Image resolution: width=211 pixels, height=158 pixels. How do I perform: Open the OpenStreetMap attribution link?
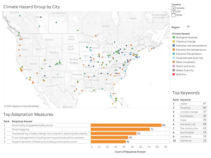tap(30, 106)
